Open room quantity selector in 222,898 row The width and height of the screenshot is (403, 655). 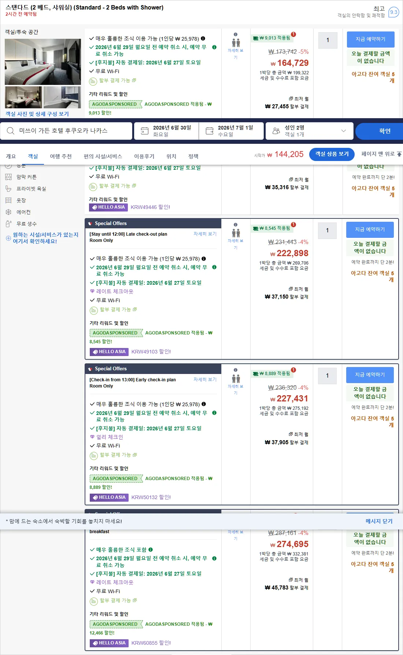pyautogui.click(x=328, y=231)
